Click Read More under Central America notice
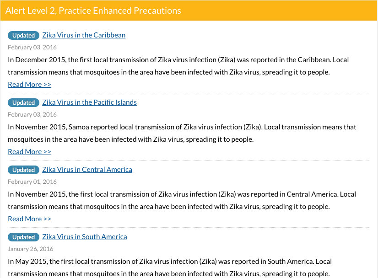 pos(29,219)
